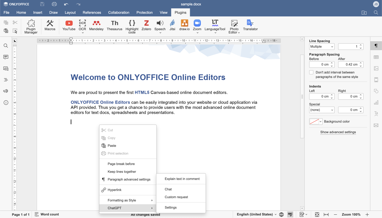Click the Zoom in plus button
Image resolution: width=382 pixels, height=218 pixels.
pyautogui.click(x=367, y=214)
